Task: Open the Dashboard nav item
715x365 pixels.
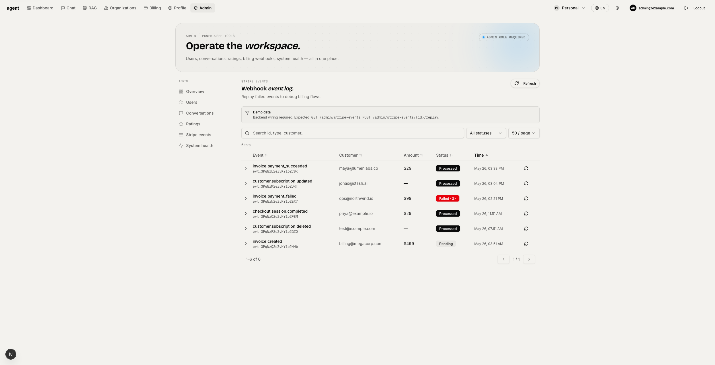Action: (x=40, y=8)
